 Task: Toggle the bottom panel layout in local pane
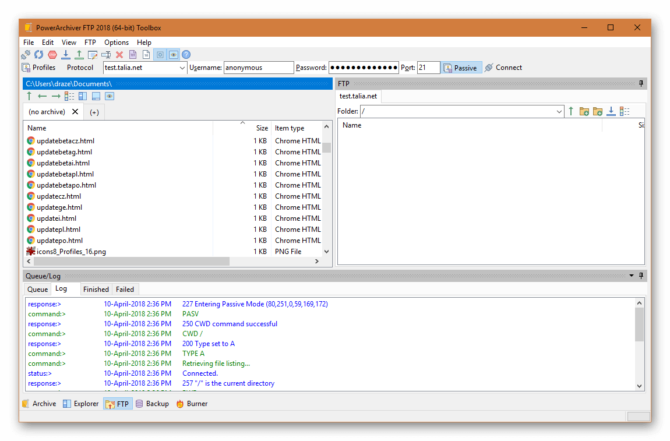point(96,96)
